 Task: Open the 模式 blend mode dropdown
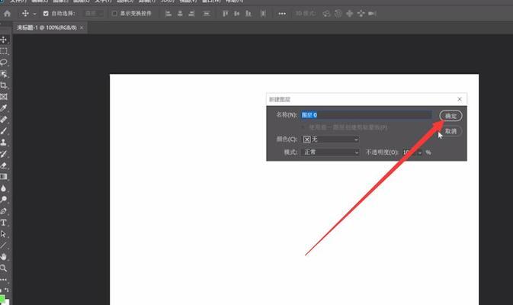pos(330,152)
